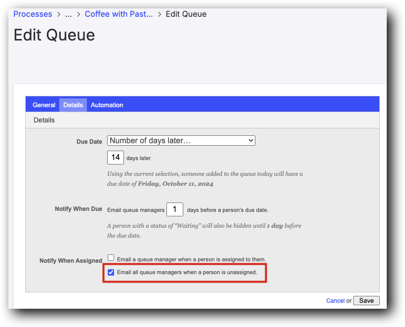The height and width of the screenshot is (327, 405).
Task: Click the Notify When Assigned label
Action: (x=71, y=260)
